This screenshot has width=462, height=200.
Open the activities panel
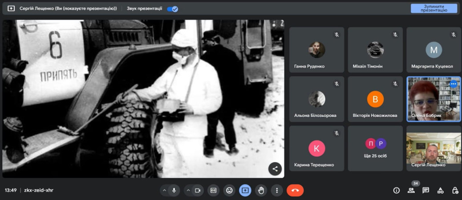pos(440,190)
